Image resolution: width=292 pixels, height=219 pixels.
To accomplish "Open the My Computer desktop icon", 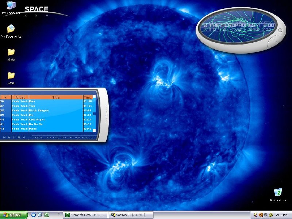I will click(x=11, y=8).
